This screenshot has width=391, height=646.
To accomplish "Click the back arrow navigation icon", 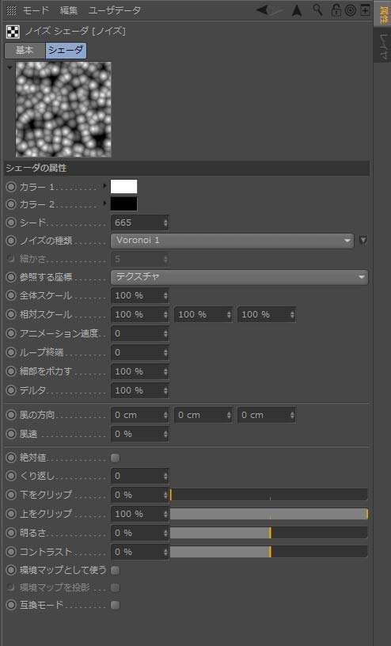I will click(262, 9).
